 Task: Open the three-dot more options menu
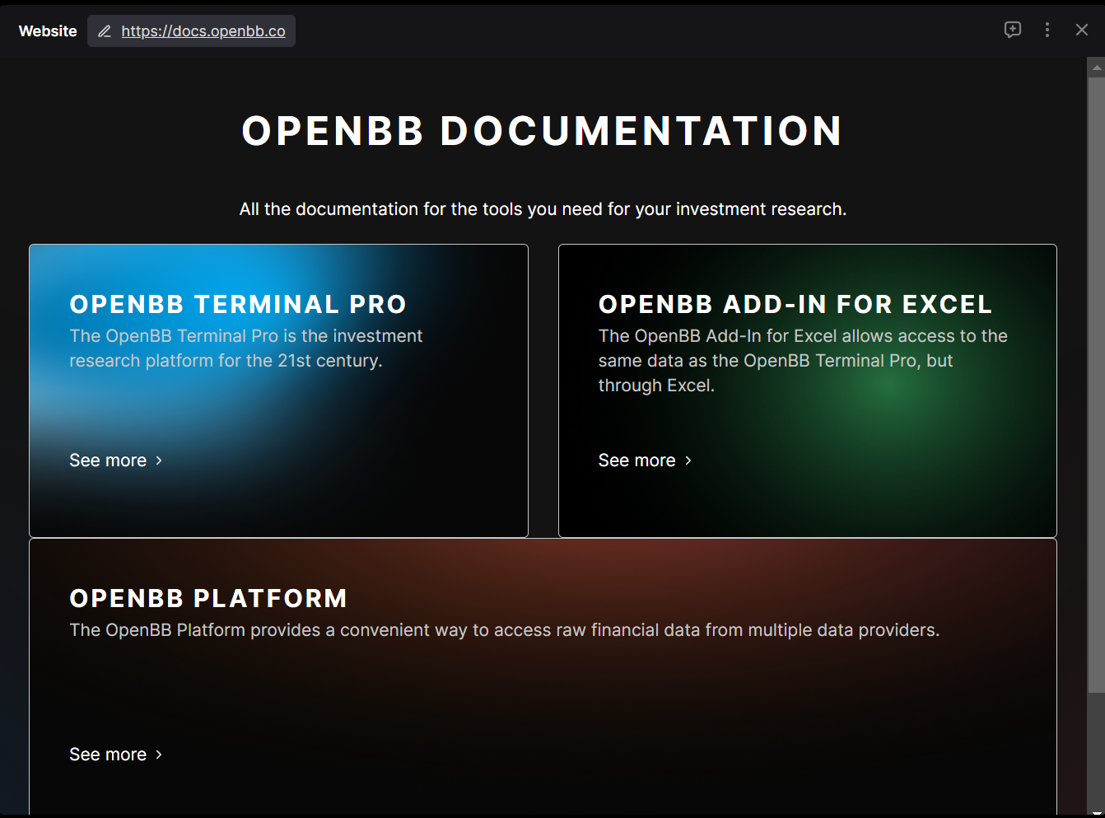click(1047, 30)
